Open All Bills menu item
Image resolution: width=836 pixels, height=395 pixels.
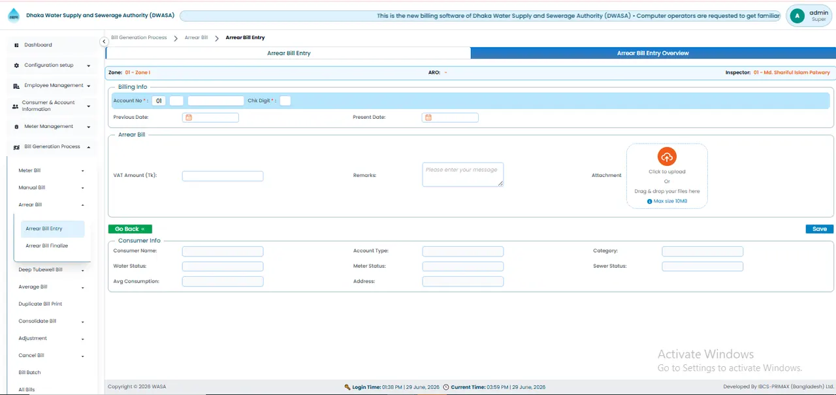(27, 390)
